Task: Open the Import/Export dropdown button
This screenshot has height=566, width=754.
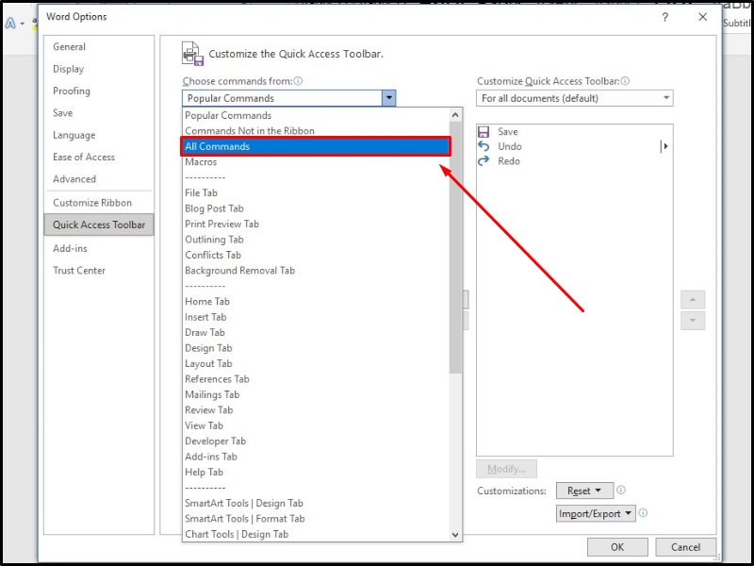Action: coord(596,513)
